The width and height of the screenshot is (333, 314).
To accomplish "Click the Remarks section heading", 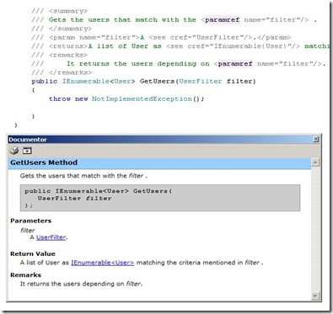I will coord(25,275).
